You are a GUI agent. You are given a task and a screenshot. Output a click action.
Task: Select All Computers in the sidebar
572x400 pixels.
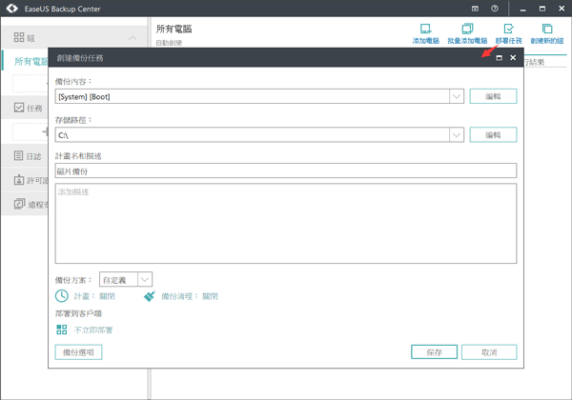[31, 61]
